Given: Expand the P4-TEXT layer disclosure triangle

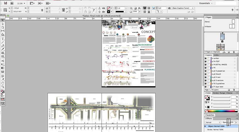Looking at the screenshot, I should [212, 62].
